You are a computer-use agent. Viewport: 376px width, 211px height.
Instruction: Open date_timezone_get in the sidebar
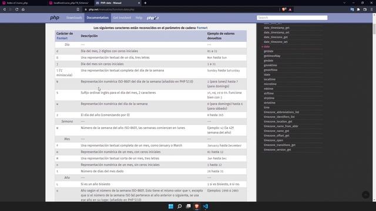click(x=276, y=37)
